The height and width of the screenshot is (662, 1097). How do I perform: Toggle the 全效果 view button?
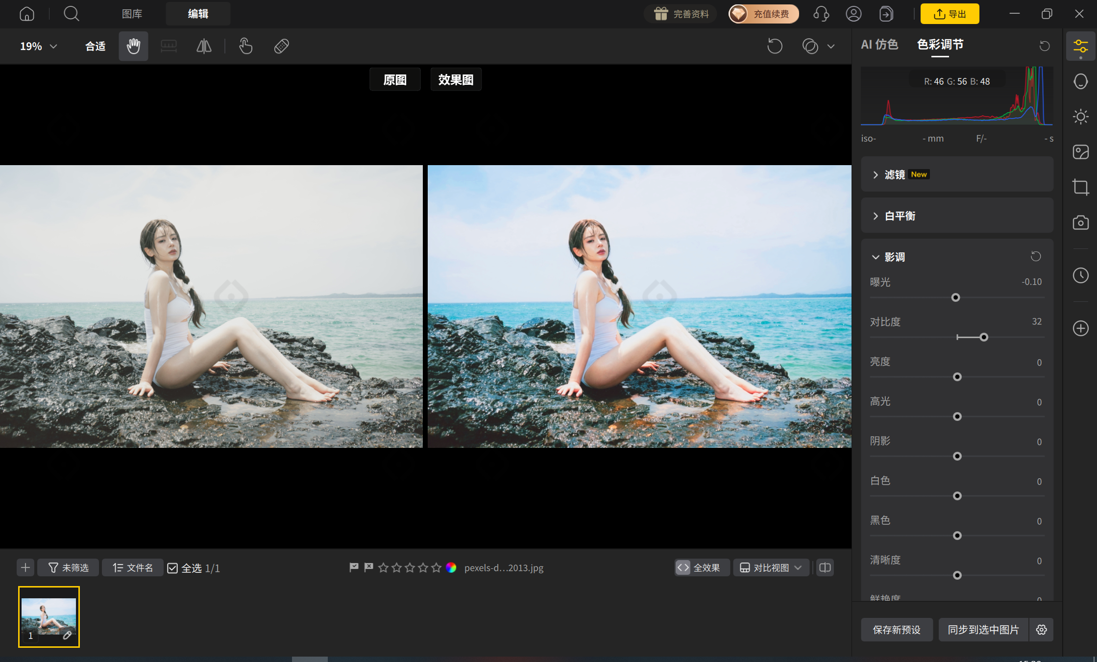702,567
